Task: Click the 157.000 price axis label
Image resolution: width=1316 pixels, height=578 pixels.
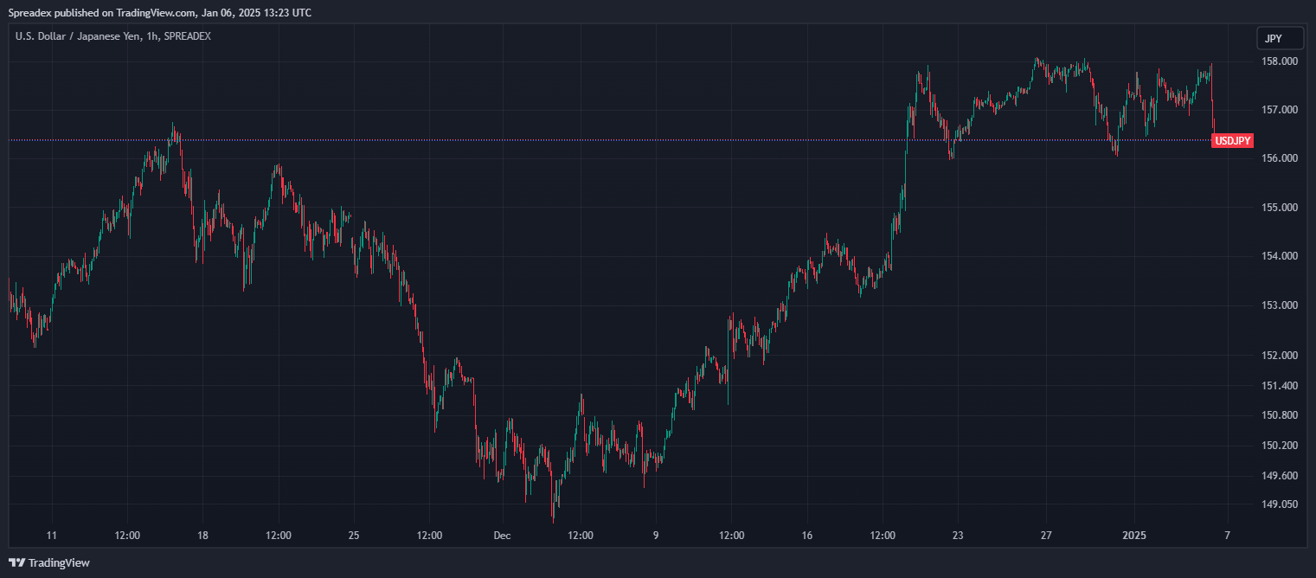Action: (1280, 110)
